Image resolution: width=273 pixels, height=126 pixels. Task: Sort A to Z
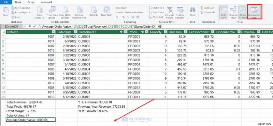tap(156, 8)
